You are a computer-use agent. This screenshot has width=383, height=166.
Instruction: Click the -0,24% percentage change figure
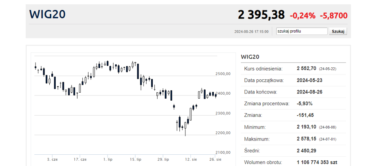point(302,16)
